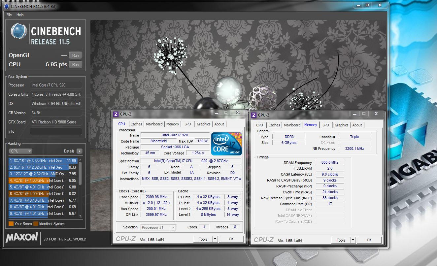Select ranking entry 7 at 3.40 GHz

(x=43, y=200)
